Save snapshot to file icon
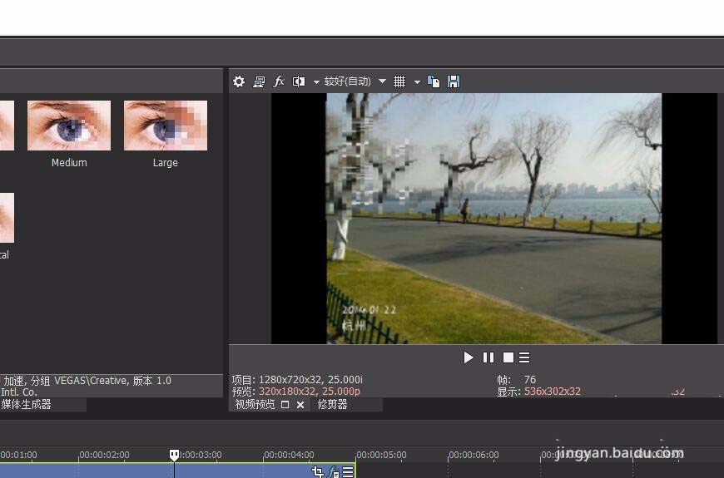724x478 pixels. click(454, 81)
